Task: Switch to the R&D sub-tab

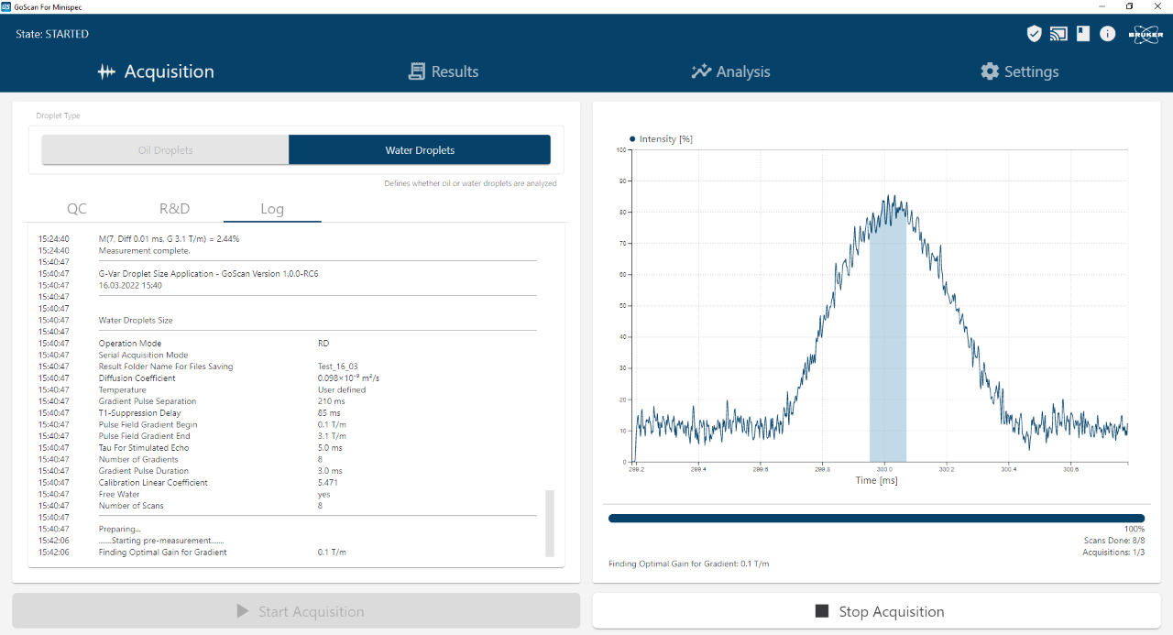Action: point(174,209)
